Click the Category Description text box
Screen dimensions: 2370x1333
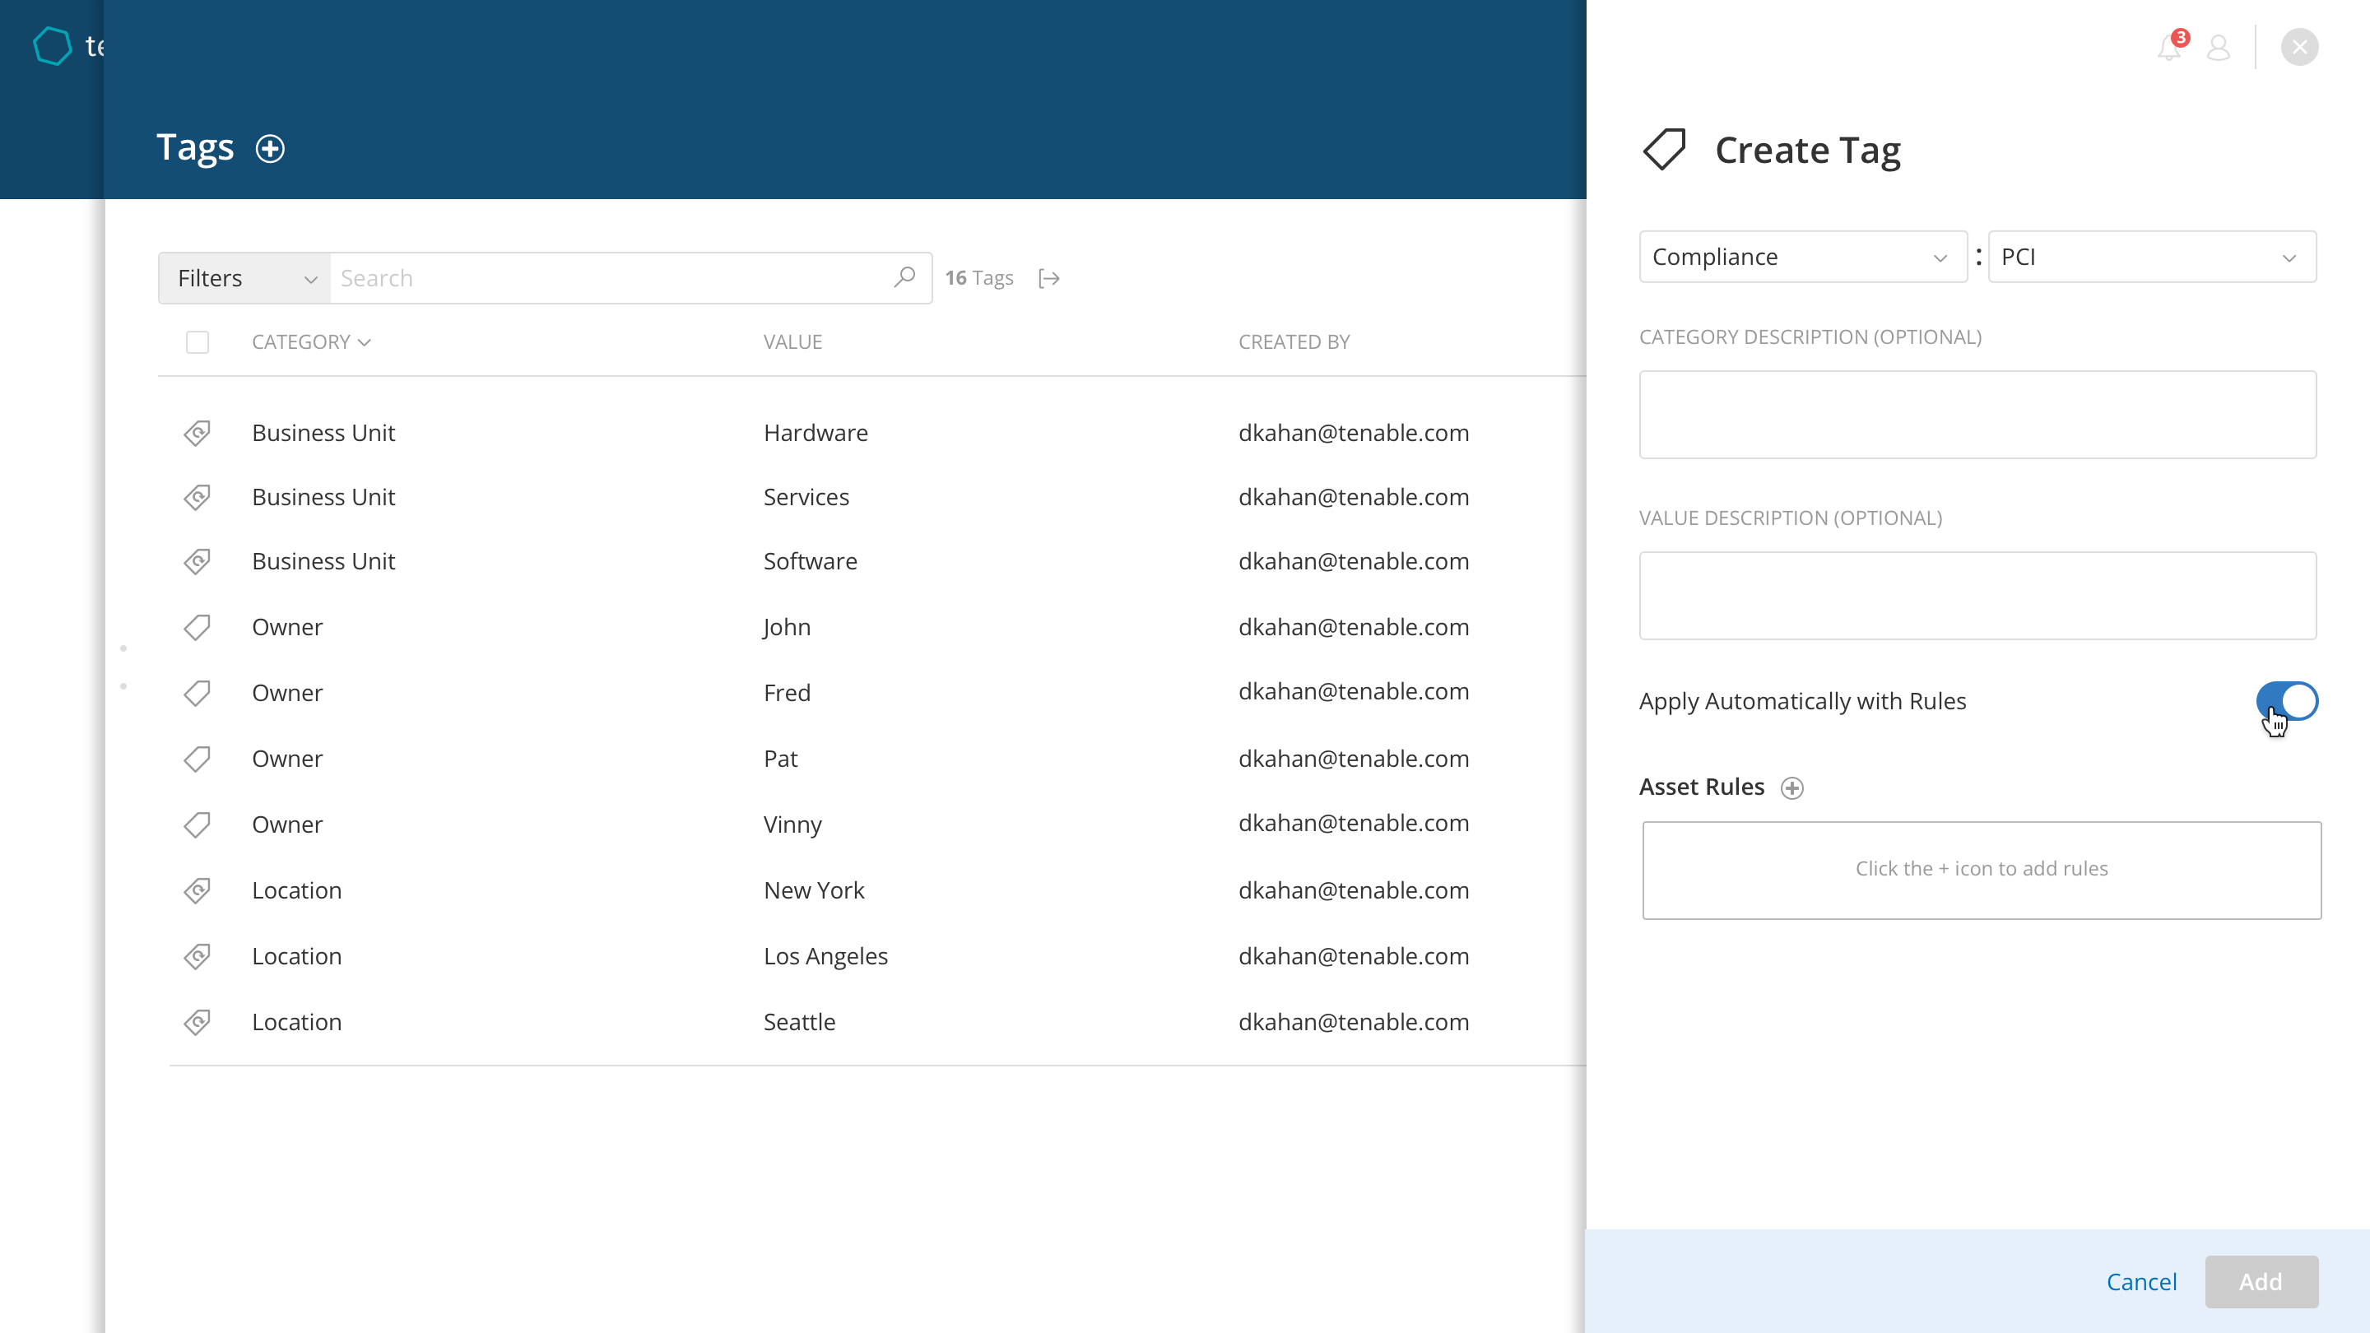point(1977,415)
